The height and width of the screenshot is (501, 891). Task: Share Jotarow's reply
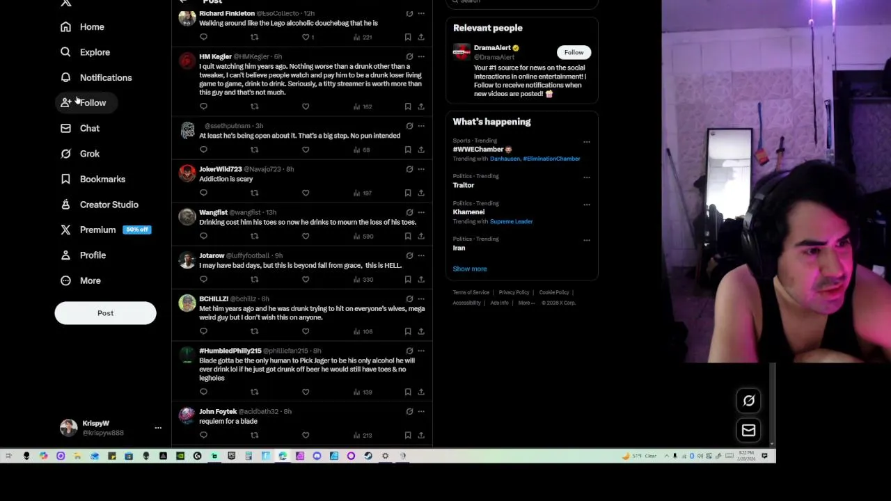421,279
